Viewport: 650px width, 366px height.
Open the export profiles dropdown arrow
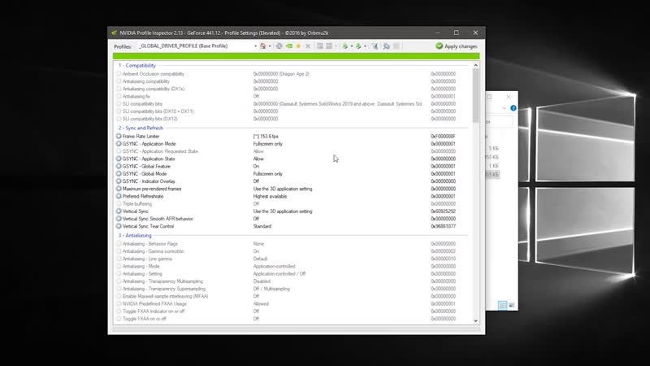coord(352,46)
